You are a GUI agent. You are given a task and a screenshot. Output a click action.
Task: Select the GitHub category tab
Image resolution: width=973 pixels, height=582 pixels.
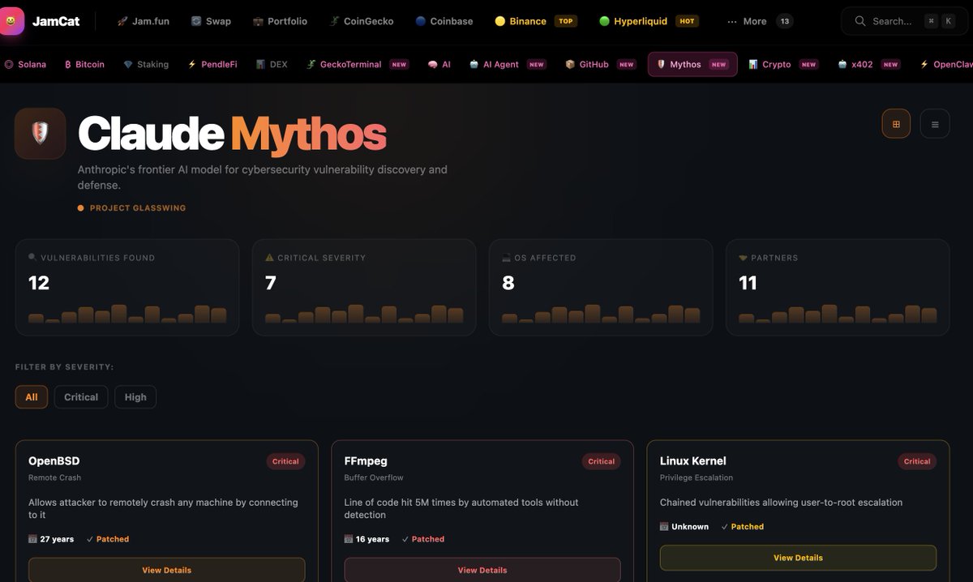(600, 64)
